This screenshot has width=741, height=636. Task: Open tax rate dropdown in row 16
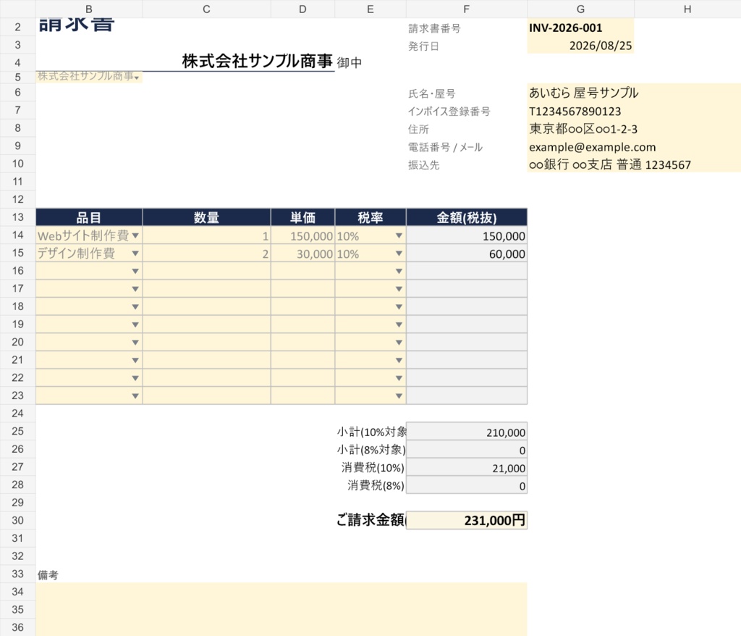pyautogui.click(x=399, y=271)
